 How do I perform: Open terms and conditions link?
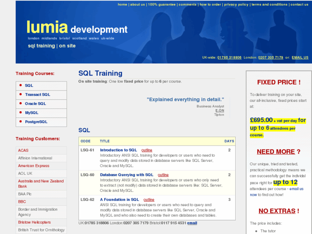click(270, 4)
